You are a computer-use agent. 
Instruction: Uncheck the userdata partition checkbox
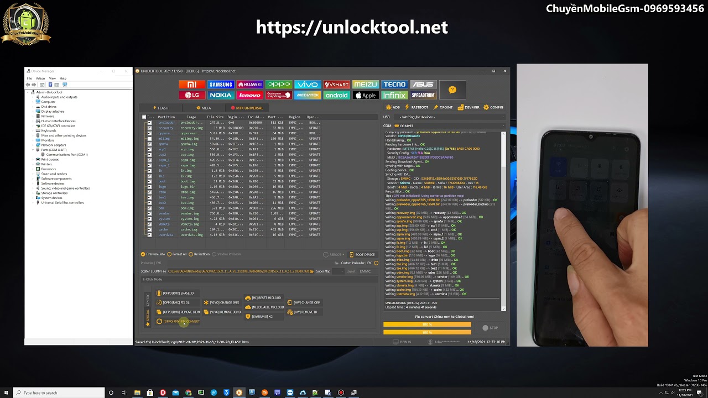point(149,235)
